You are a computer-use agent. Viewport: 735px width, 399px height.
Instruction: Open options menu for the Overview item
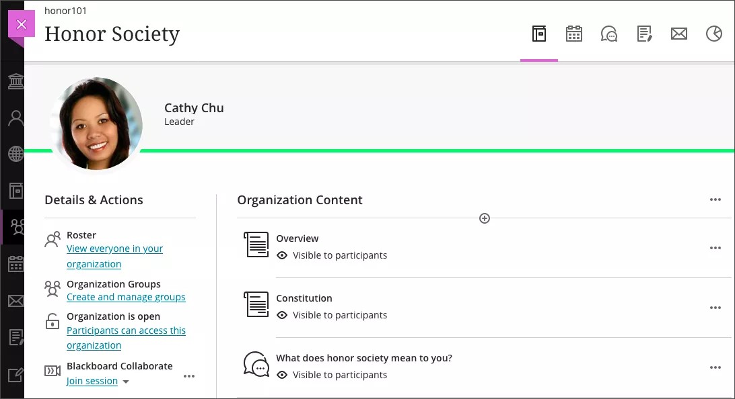tap(715, 248)
